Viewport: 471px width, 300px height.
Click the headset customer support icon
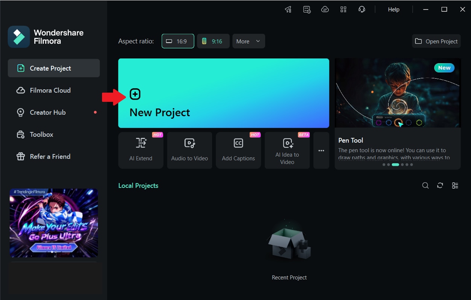click(362, 9)
